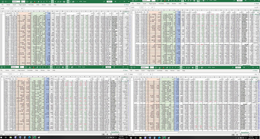Click Share button in top-left Excel window
The height and width of the screenshot is (139, 260).
click(127, 5)
